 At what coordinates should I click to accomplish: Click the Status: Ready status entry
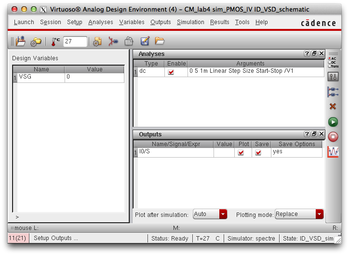170,238
